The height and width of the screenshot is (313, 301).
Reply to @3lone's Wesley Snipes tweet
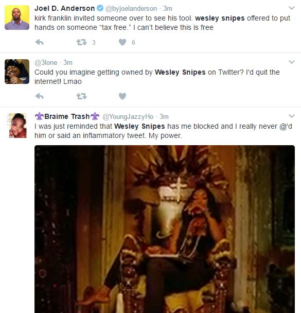[x=39, y=96]
